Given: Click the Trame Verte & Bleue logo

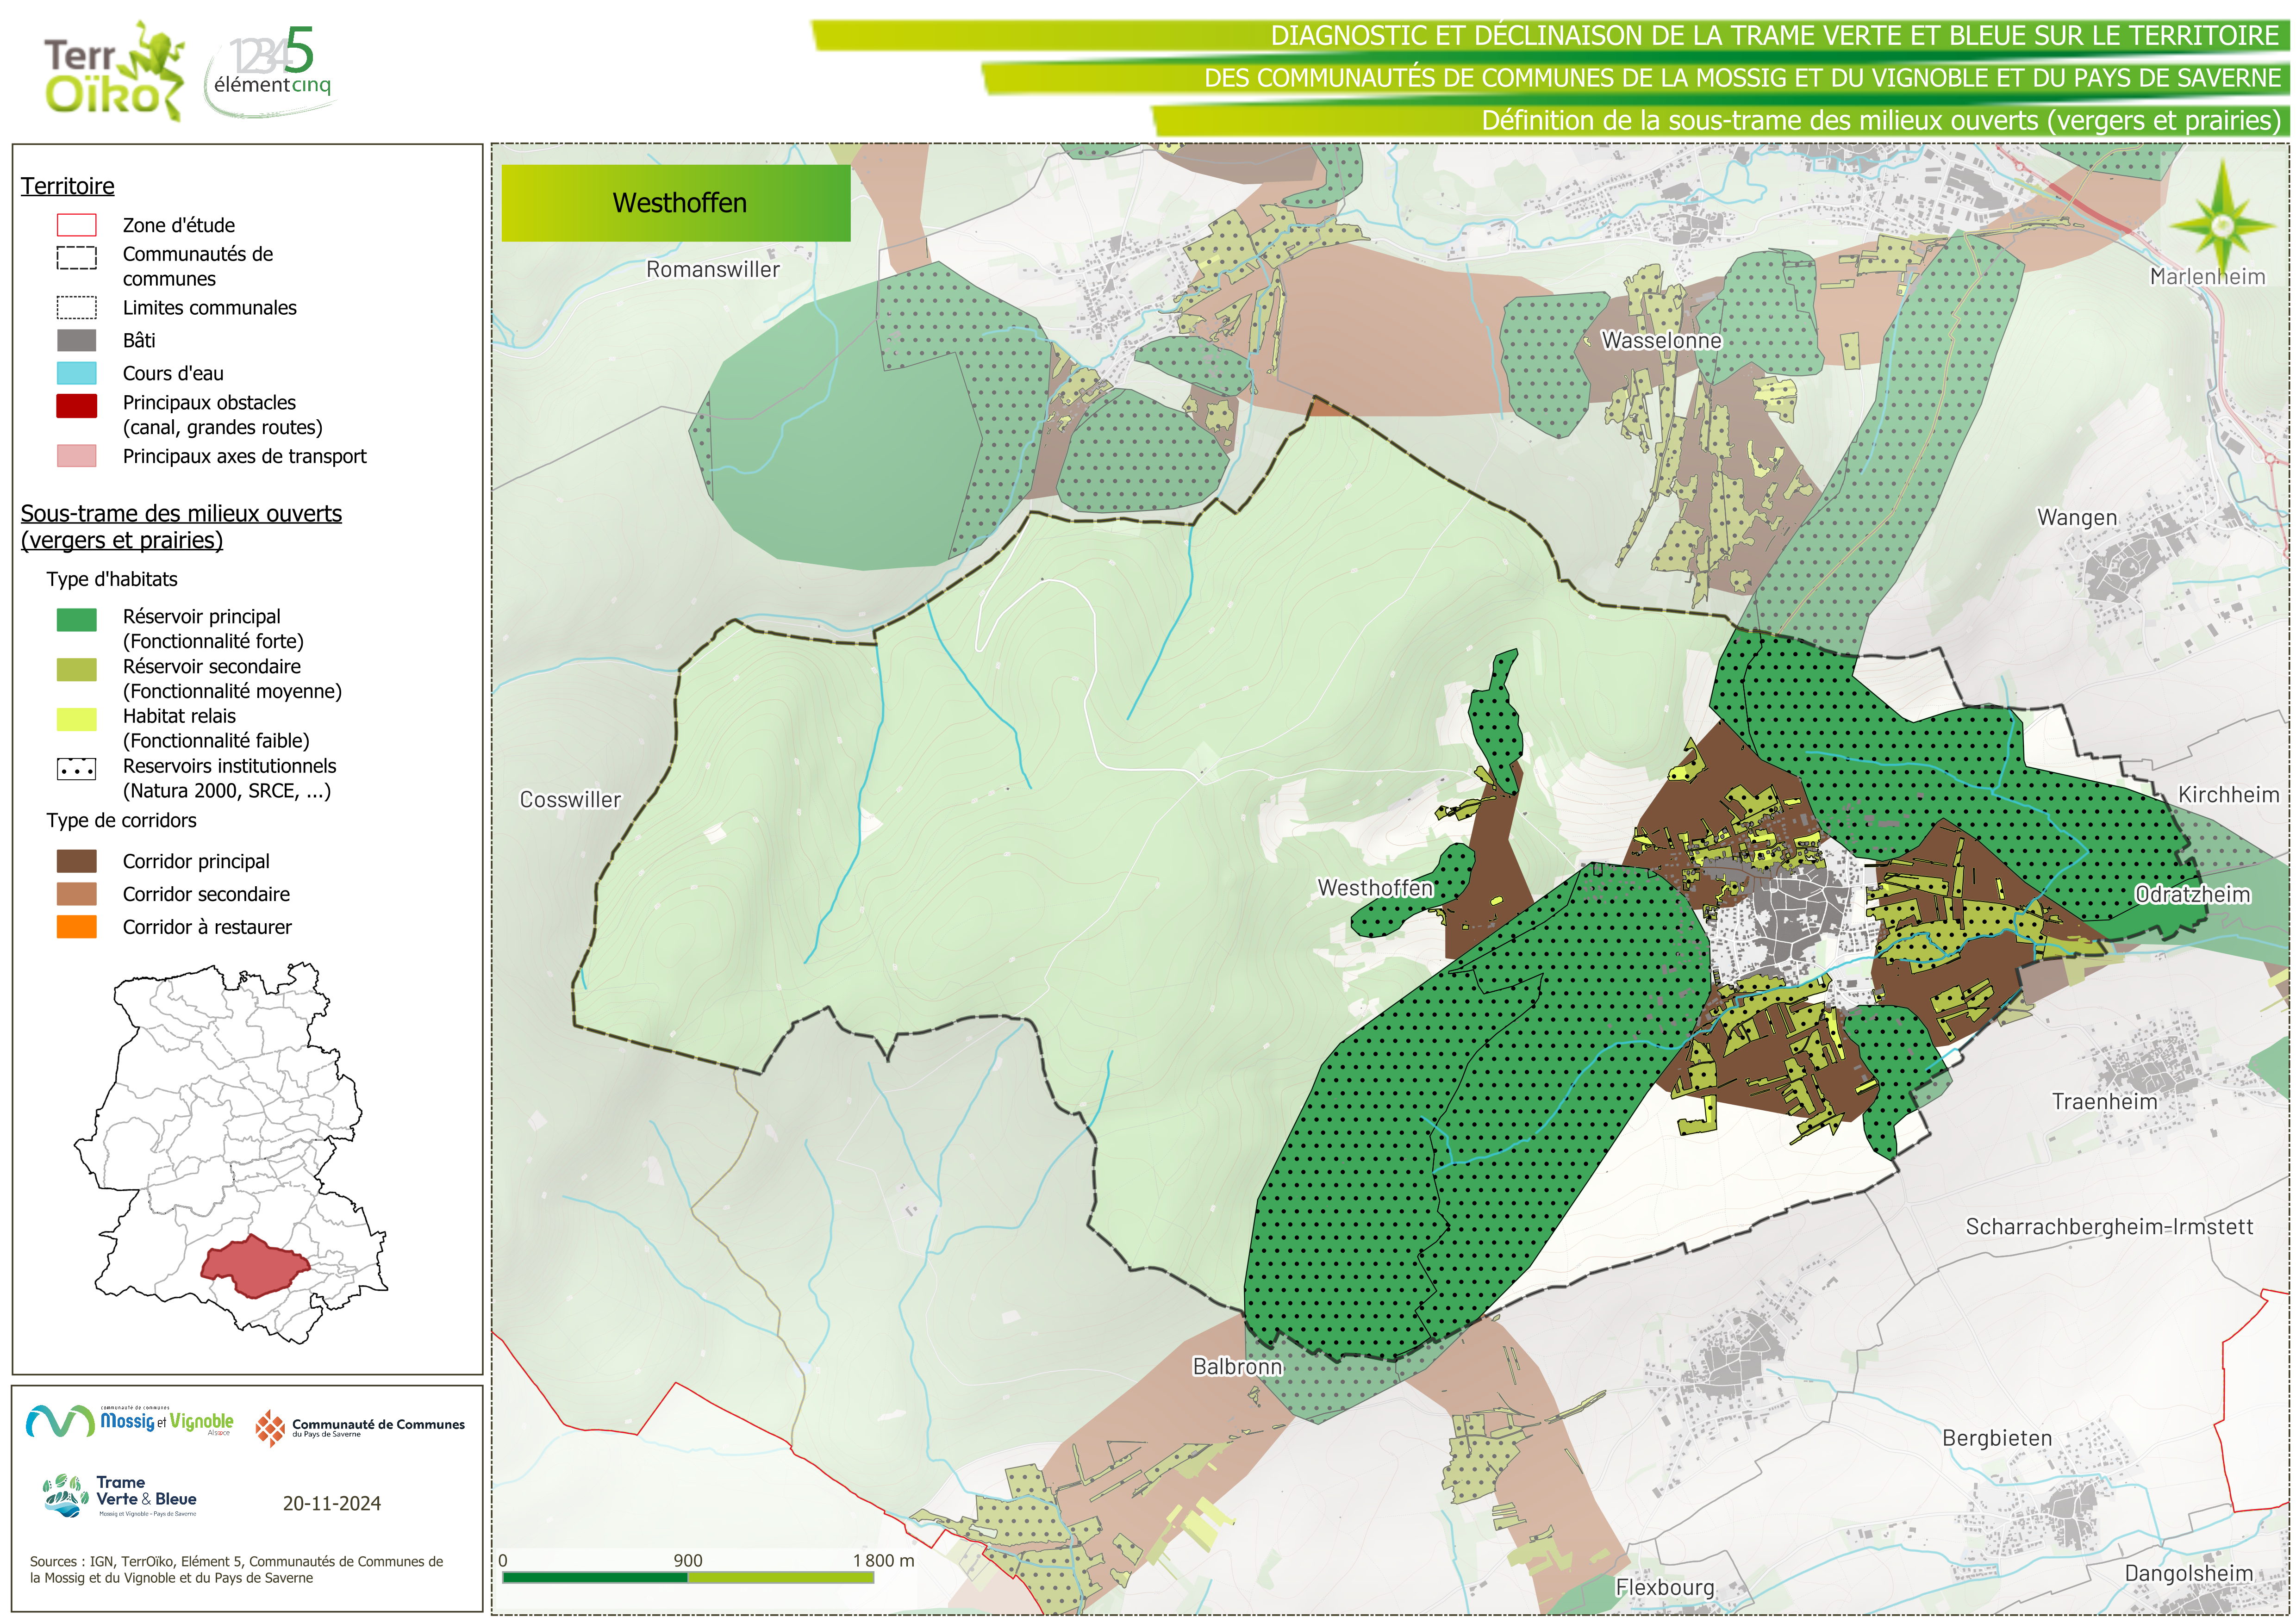Looking at the screenshot, I should tap(120, 1496).
